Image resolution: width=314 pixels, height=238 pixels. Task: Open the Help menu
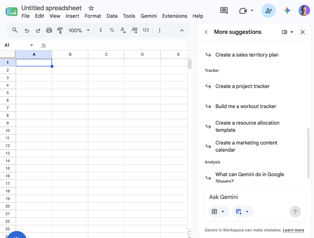pos(198,16)
